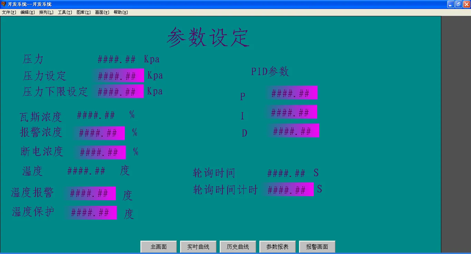Click the 压力下限设定 input field
Image resolution: width=471 pixels, height=254 pixels.
(x=119, y=91)
